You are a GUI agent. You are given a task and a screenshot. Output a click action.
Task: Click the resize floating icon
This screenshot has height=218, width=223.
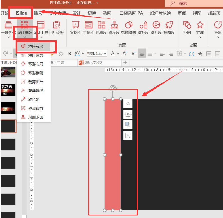click(x=128, y=136)
